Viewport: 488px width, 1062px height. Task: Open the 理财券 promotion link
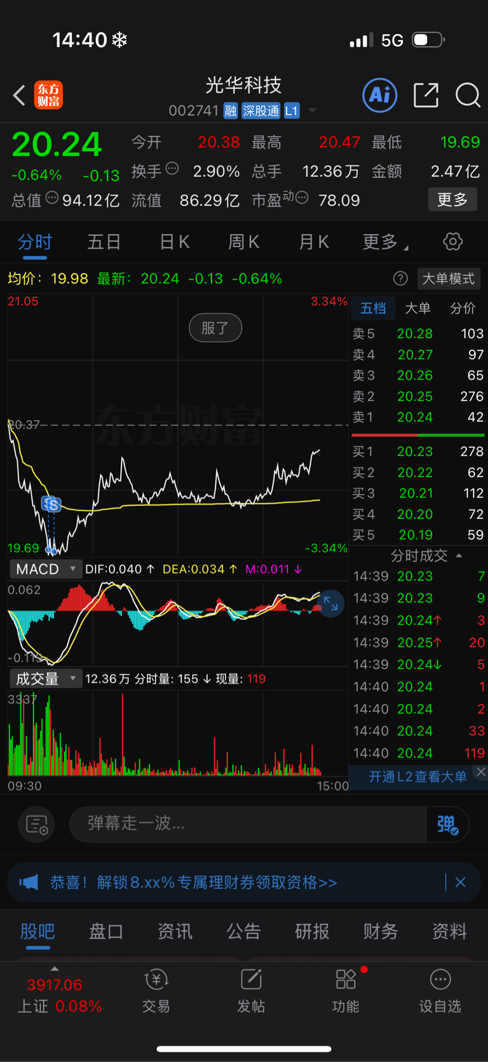194,882
